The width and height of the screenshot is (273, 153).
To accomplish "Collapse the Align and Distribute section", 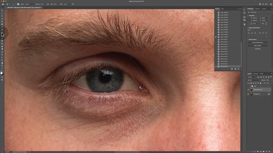I will (248, 28).
